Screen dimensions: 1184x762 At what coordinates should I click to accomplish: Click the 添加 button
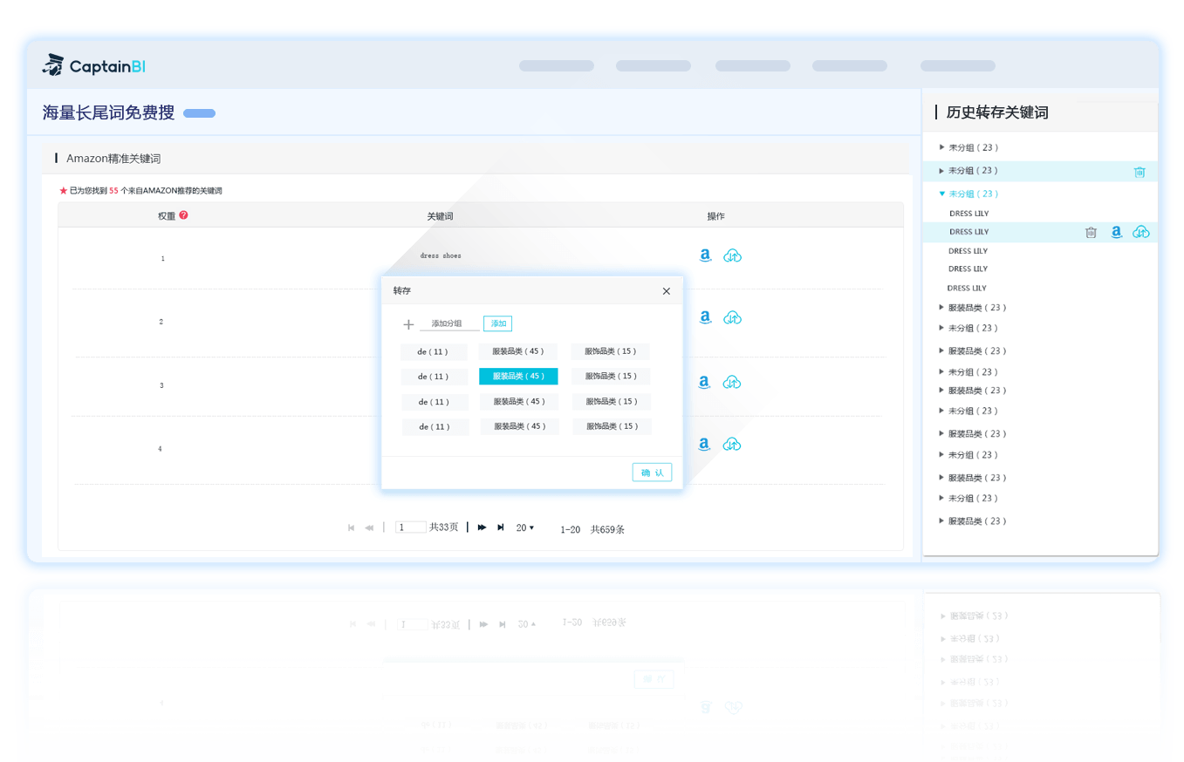[498, 323]
